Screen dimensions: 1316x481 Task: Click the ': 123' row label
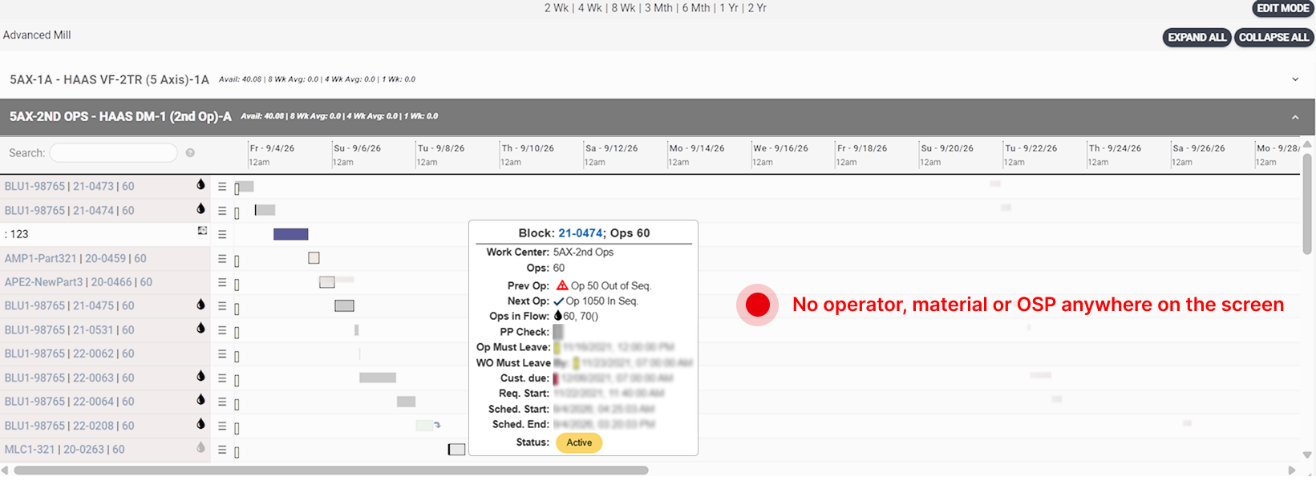click(17, 234)
